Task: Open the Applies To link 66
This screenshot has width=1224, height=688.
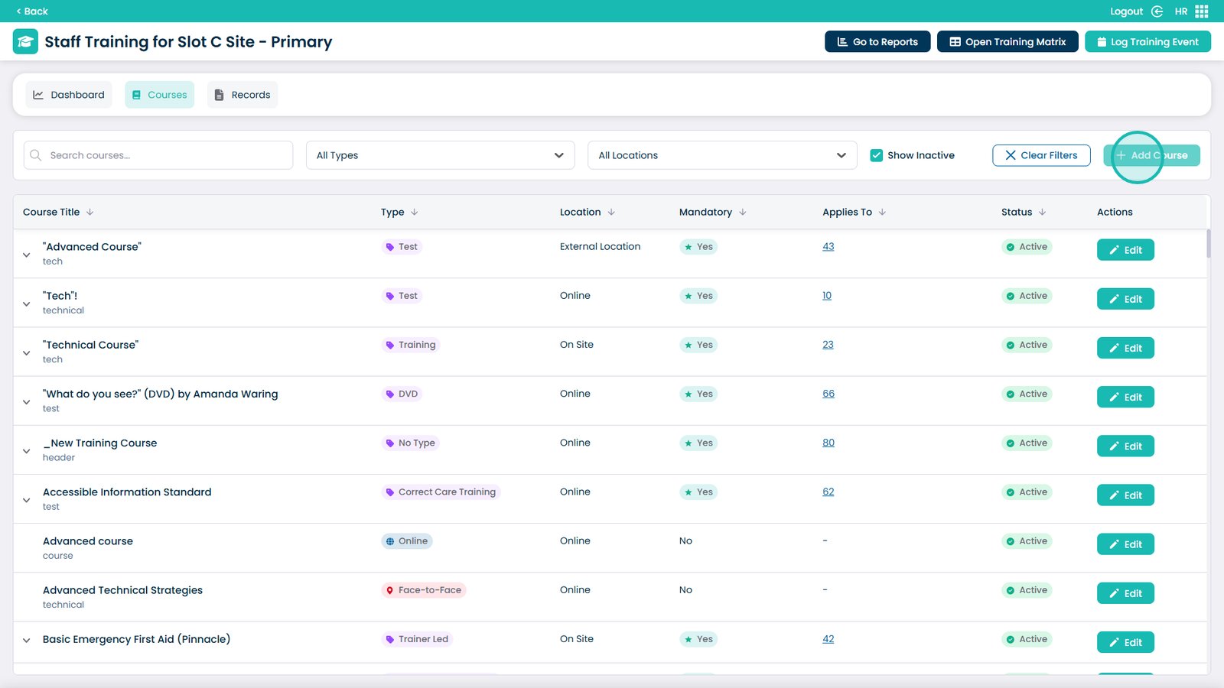Action: click(828, 394)
